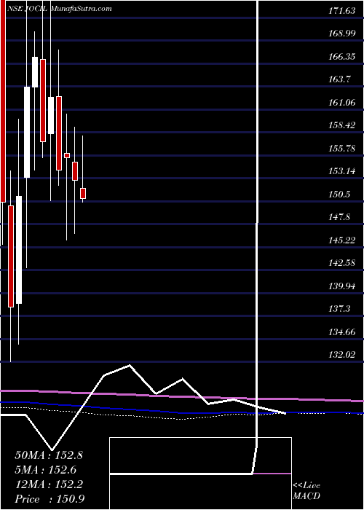Click the 155.78 price axis label
This screenshot has width=364, height=510.
click(x=341, y=149)
